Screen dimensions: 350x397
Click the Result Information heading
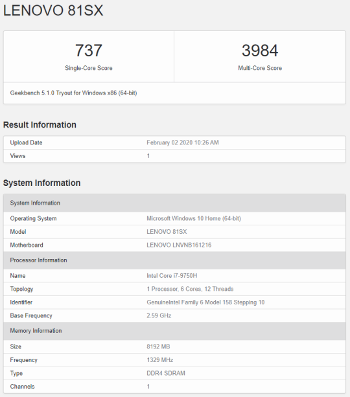[40, 125]
